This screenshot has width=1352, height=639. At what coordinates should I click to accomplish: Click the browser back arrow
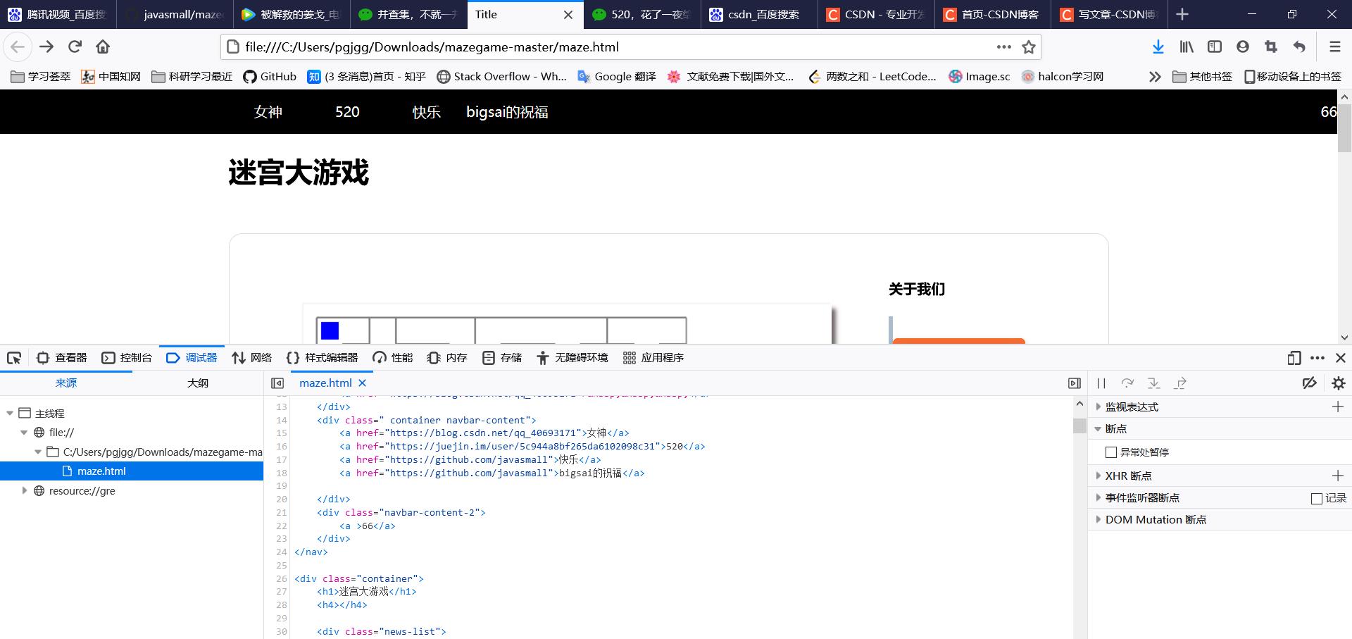click(x=18, y=46)
